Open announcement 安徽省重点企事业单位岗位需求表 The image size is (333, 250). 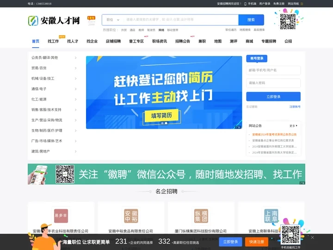[273, 141]
